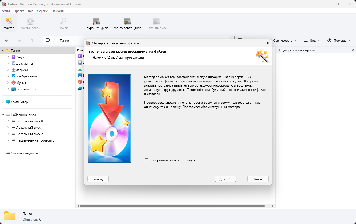This screenshot has height=224, width=356.
Task: Click the scrollbar left arrow
Action: [78, 206]
